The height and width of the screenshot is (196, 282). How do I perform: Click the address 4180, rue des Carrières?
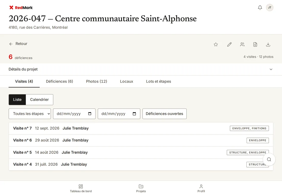click(38, 27)
